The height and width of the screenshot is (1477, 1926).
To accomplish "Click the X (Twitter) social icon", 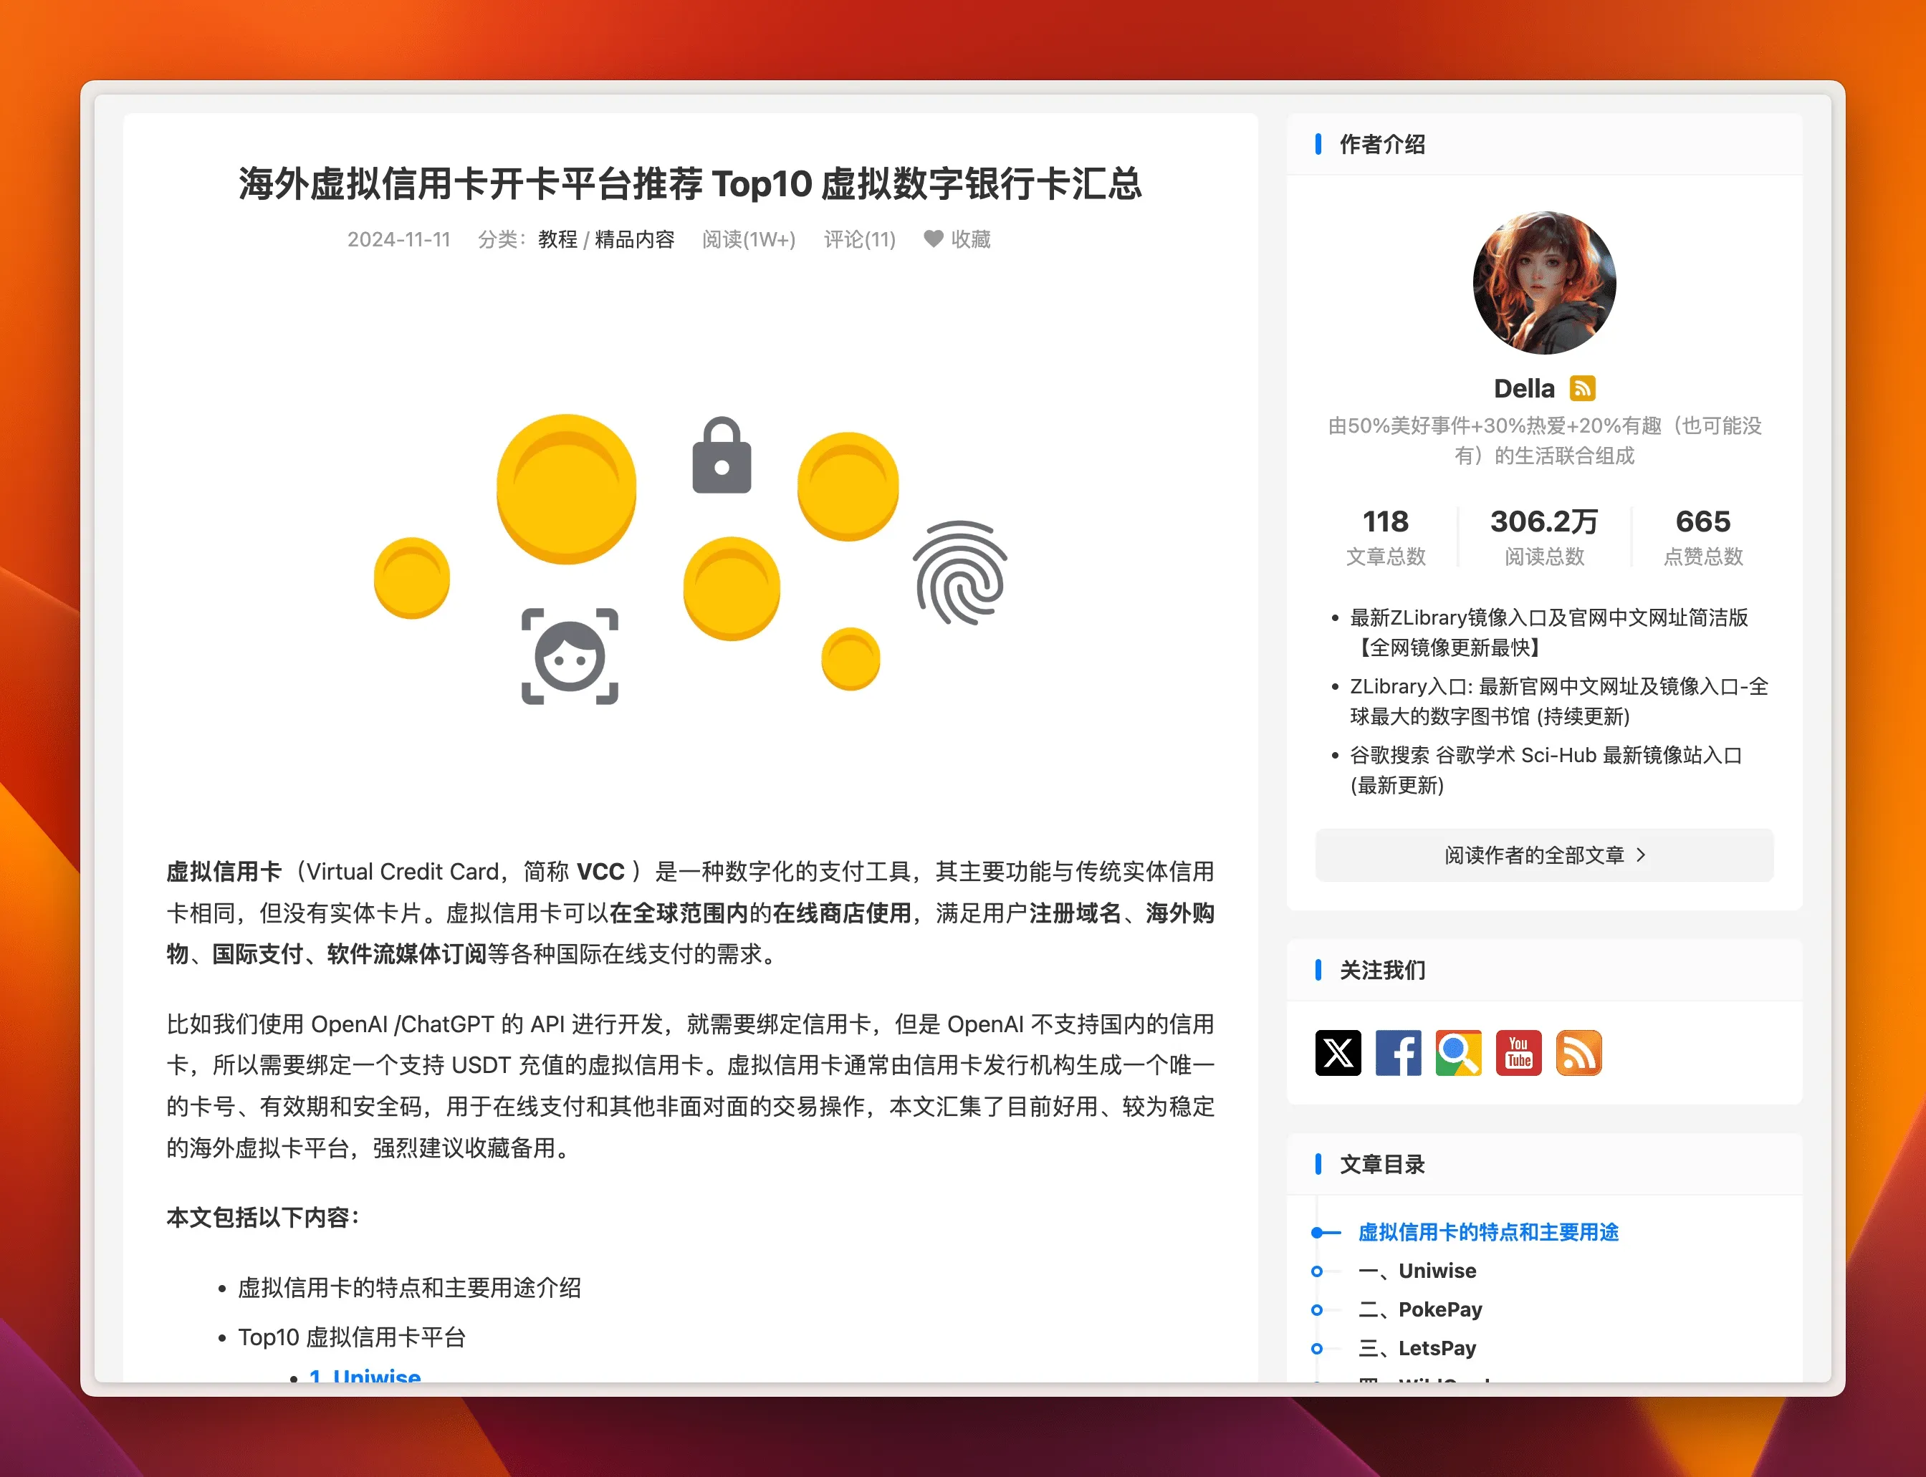I will click(x=1338, y=1052).
